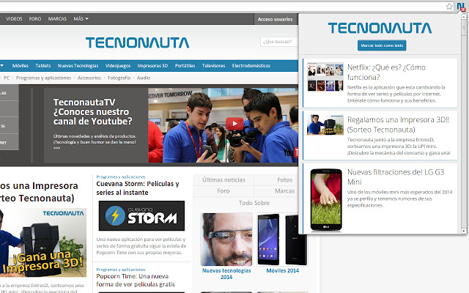Click the popup scrollbar up arrow
469x293 pixels.
coord(464,16)
